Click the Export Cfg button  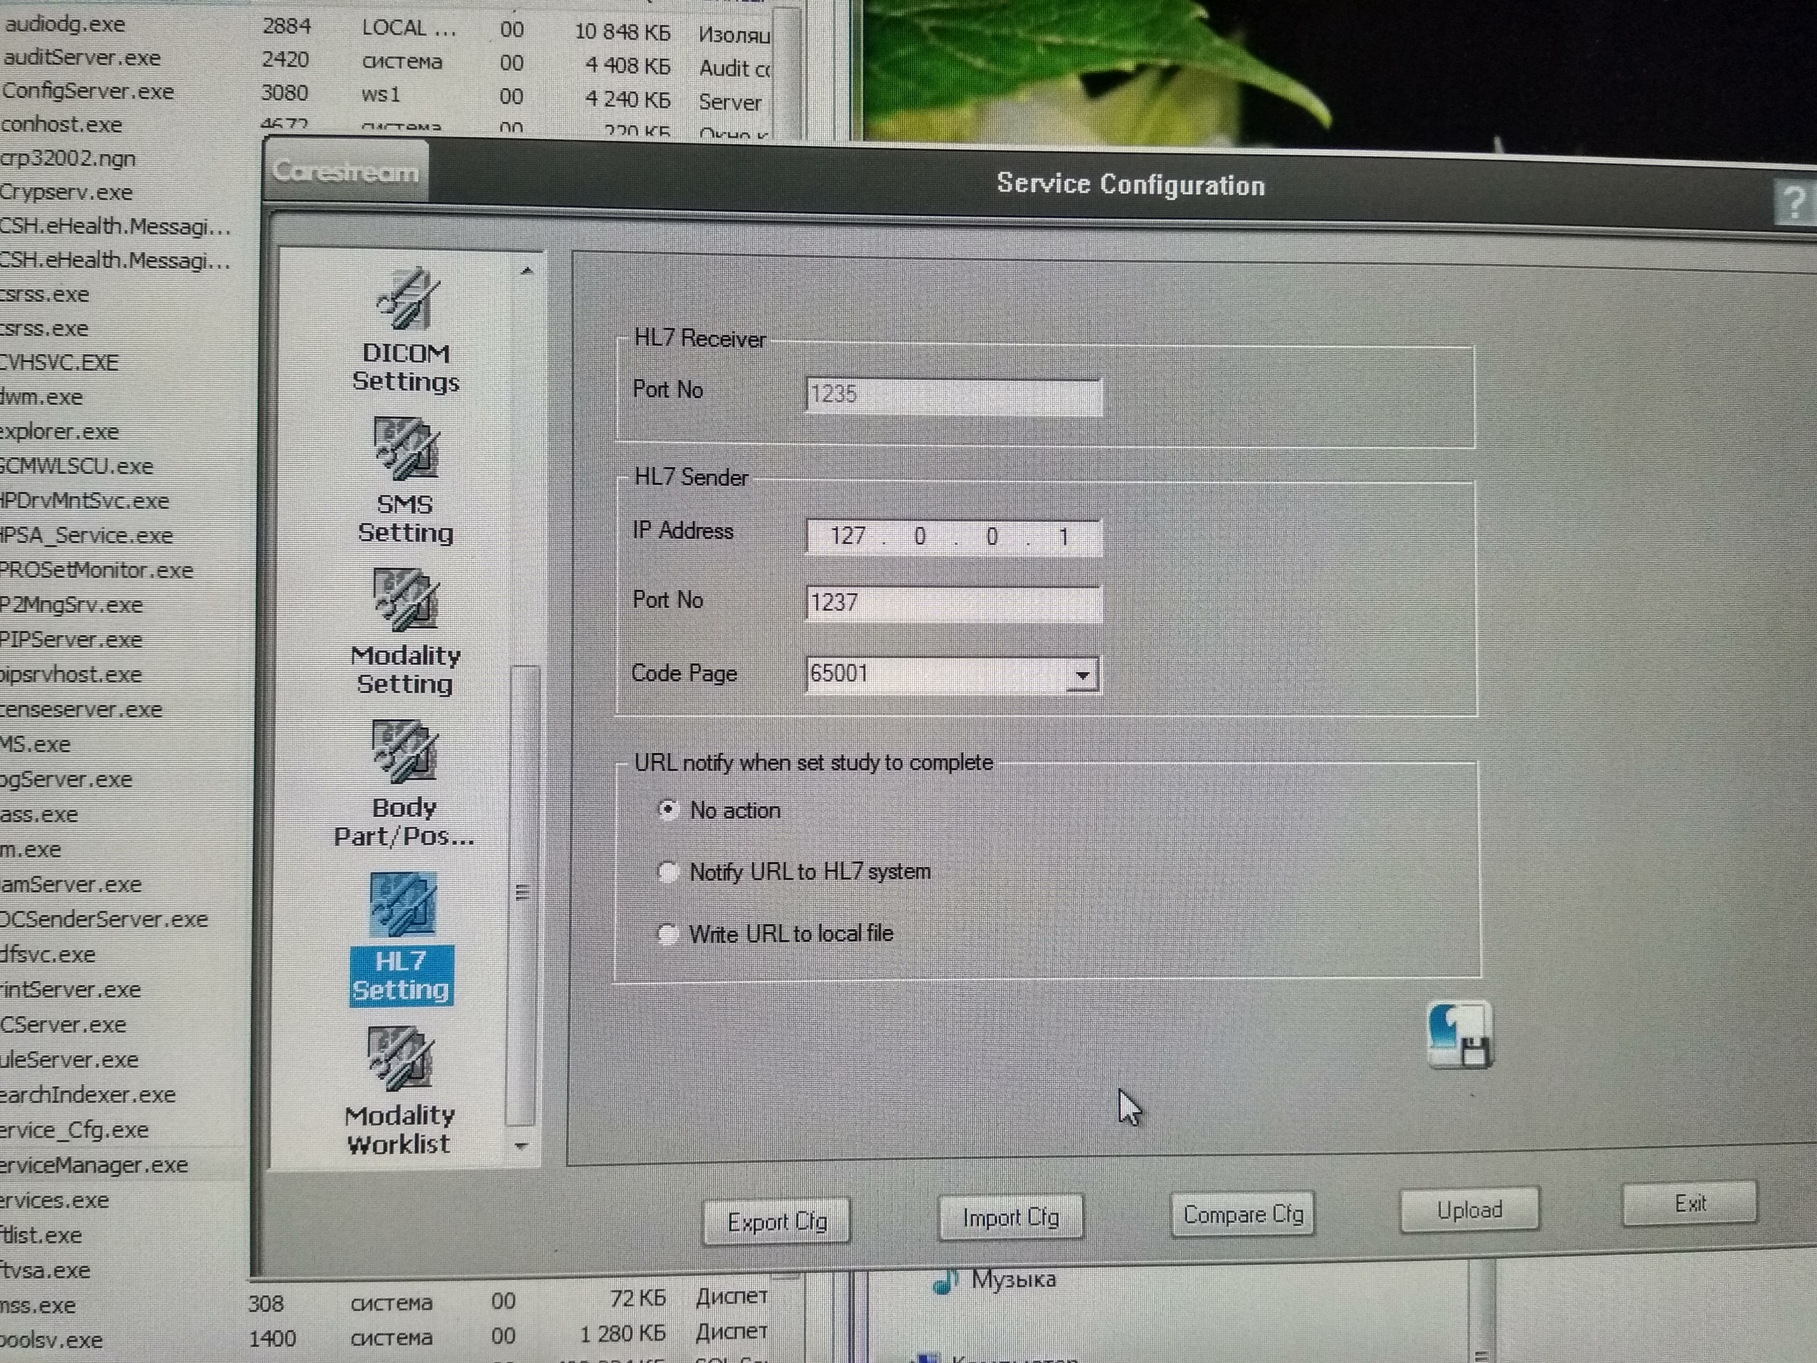coord(776,1222)
